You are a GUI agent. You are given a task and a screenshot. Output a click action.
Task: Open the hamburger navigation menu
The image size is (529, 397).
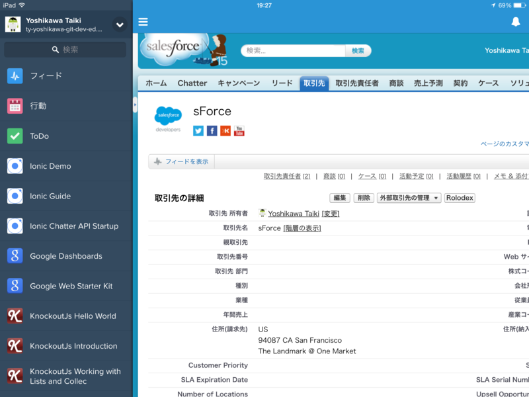point(143,22)
